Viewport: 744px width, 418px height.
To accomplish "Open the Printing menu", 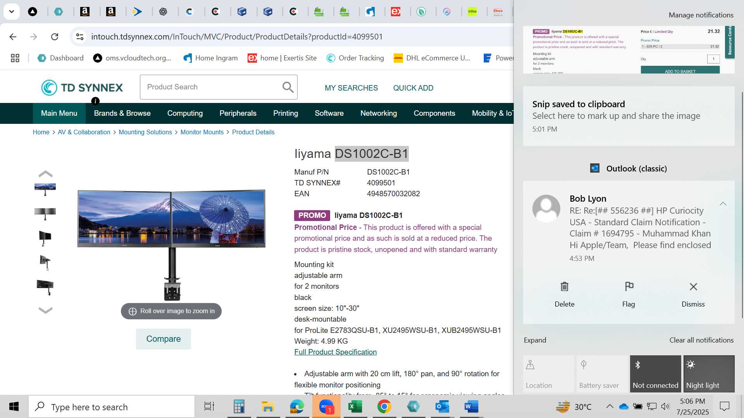I will pyautogui.click(x=286, y=113).
